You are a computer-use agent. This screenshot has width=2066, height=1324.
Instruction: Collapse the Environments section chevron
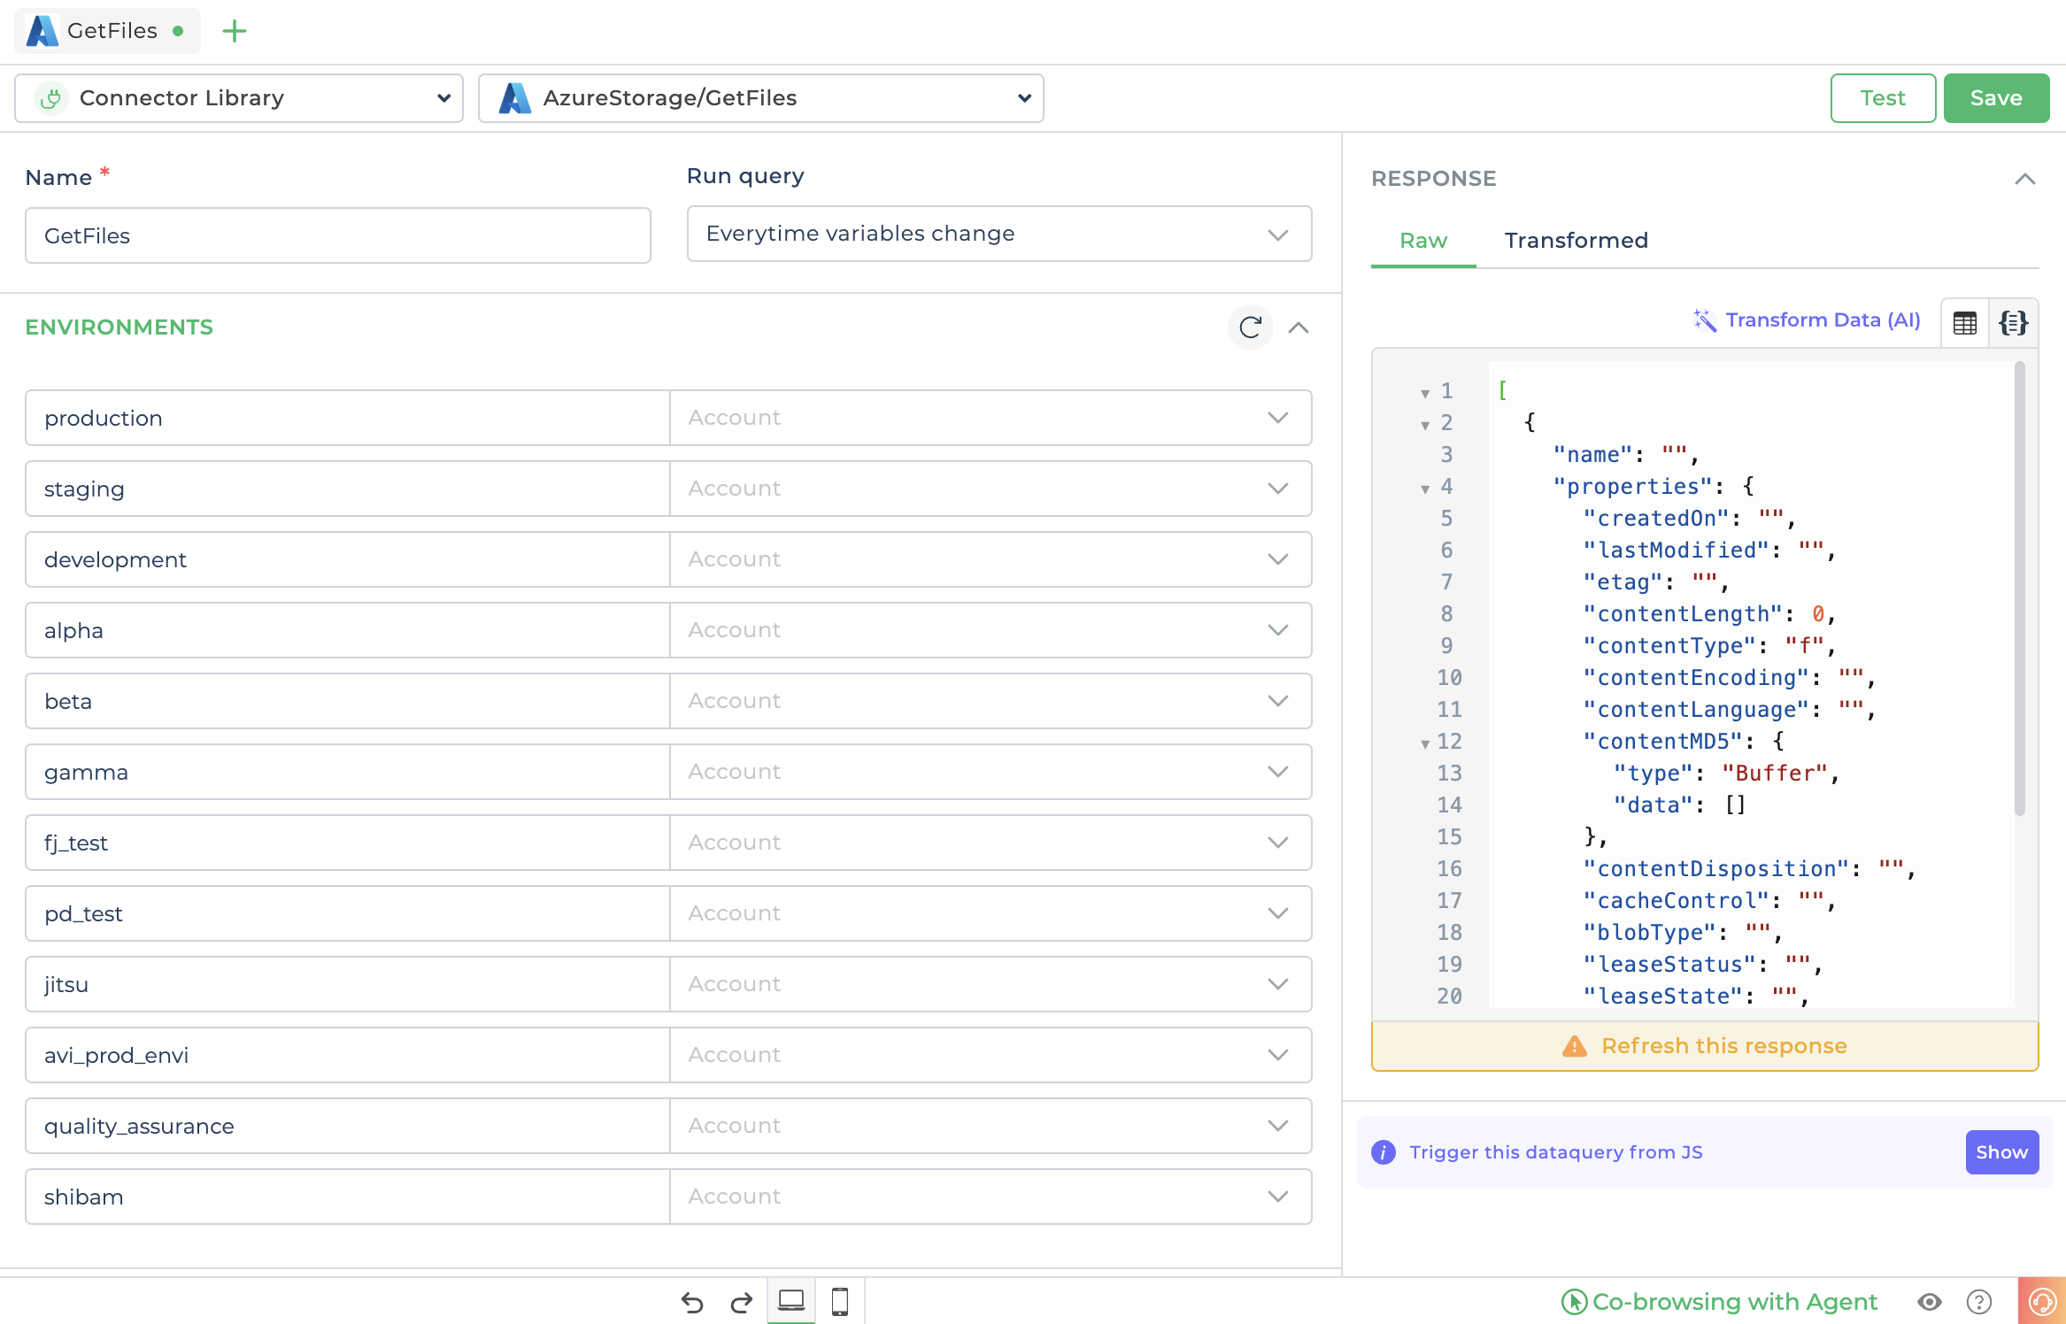tap(1299, 327)
